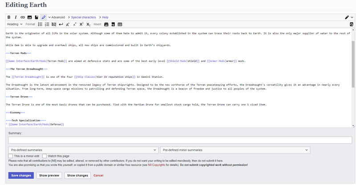Insert a numbered list
Screen dimensions: 356x185
(47, 24)
